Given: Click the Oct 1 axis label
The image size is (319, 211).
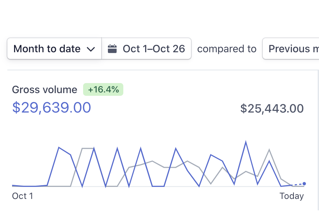Looking at the screenshot, I should (22, 196).
